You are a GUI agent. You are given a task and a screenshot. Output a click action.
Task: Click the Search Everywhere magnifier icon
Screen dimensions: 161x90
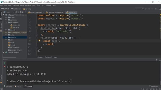coord(159,9)
